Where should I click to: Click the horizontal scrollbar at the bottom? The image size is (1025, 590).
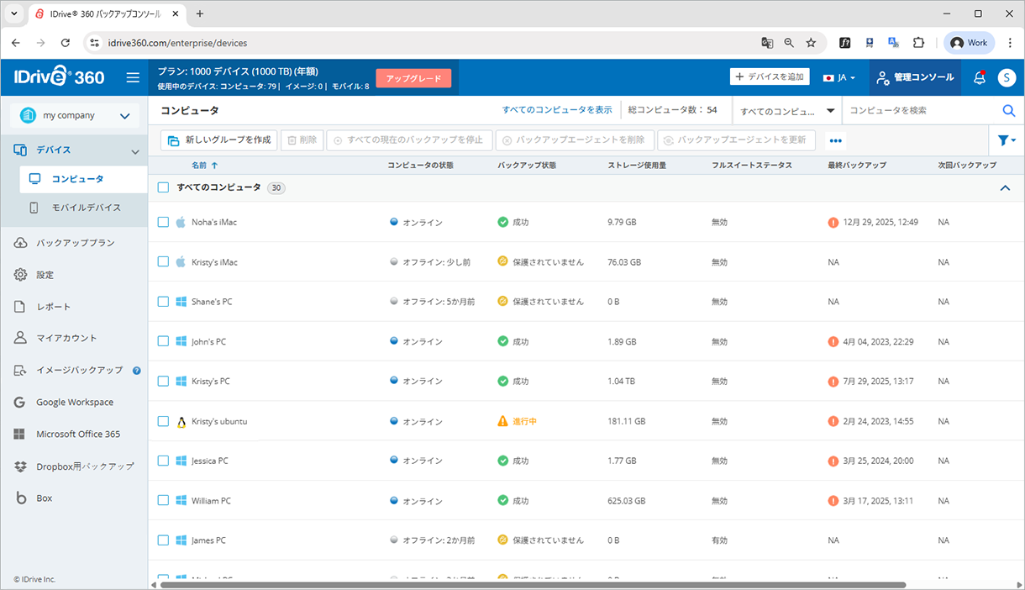(533, 585)
